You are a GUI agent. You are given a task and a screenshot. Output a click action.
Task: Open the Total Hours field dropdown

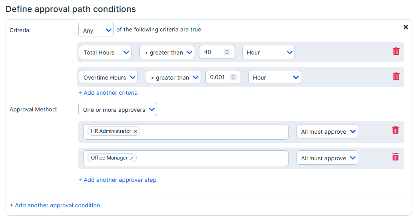(x=105, y=52)
